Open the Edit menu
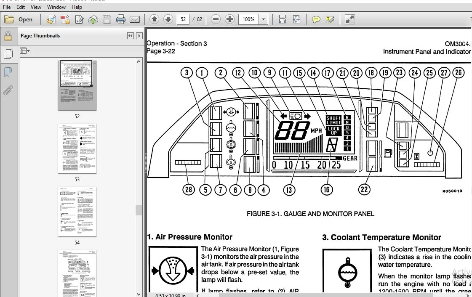This screenshot has height=297, width=472. pyautogui.click(x=21, y=7)
